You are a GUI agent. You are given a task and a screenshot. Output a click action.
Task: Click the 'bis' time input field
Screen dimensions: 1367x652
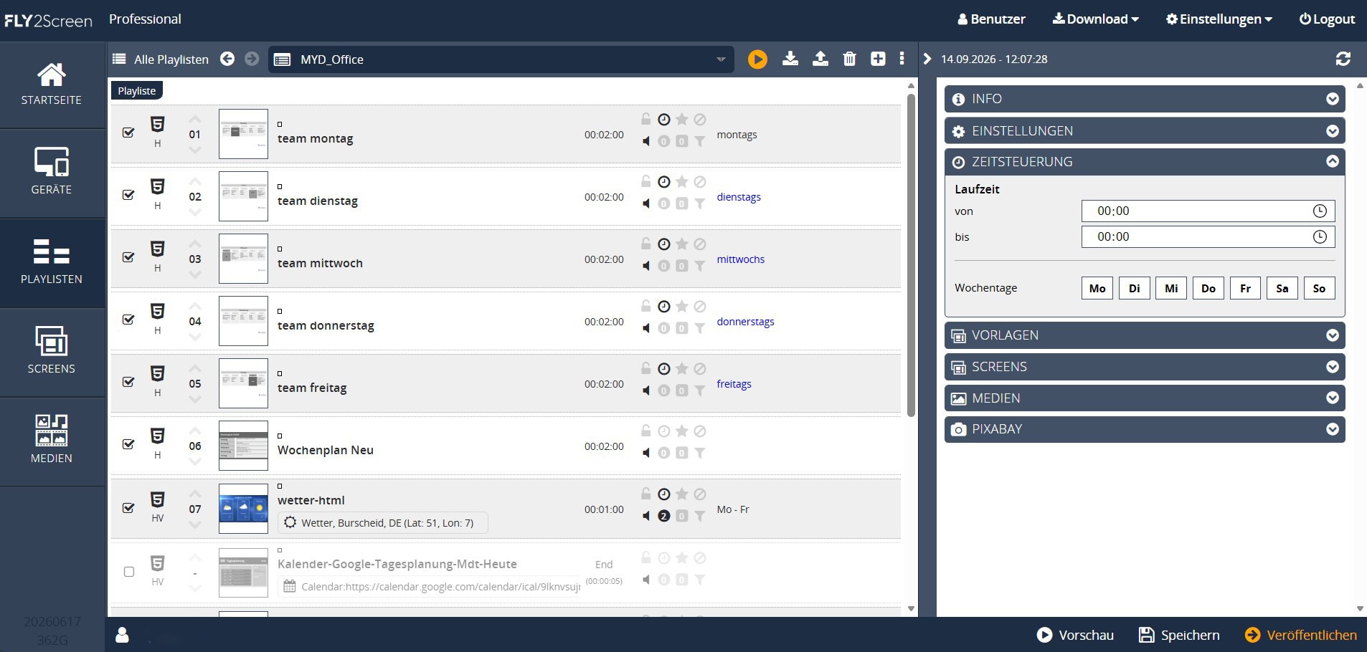click(x=1208, y=236)
